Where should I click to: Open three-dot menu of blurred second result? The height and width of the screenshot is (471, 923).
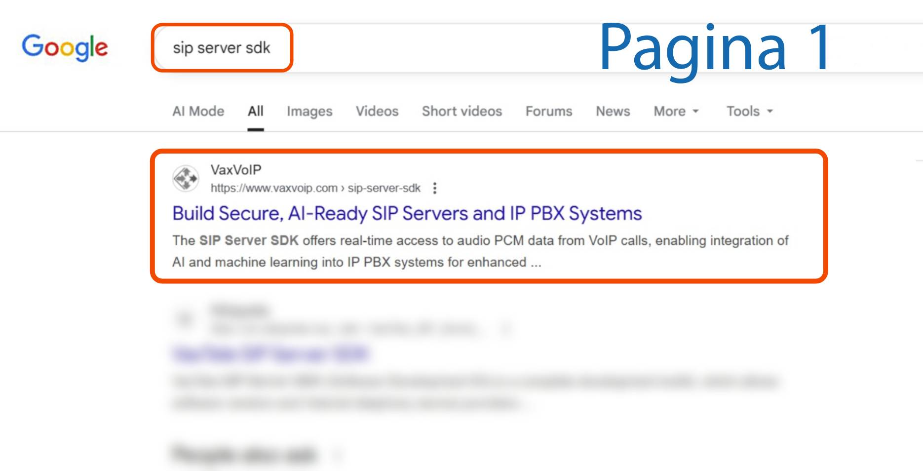505,328
